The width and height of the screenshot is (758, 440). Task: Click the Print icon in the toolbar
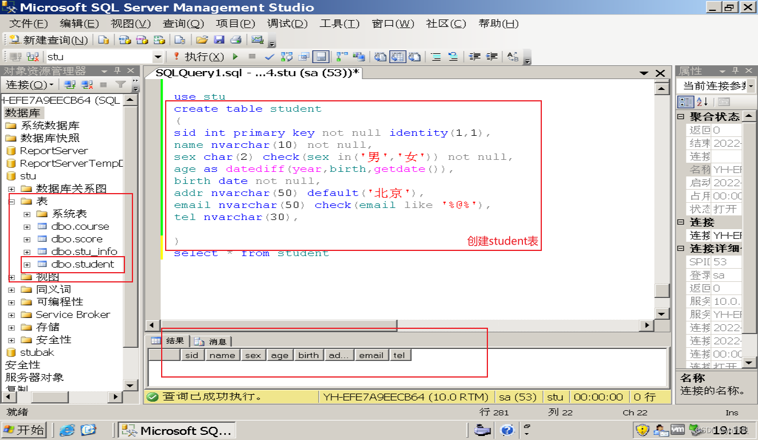[235, 40]
